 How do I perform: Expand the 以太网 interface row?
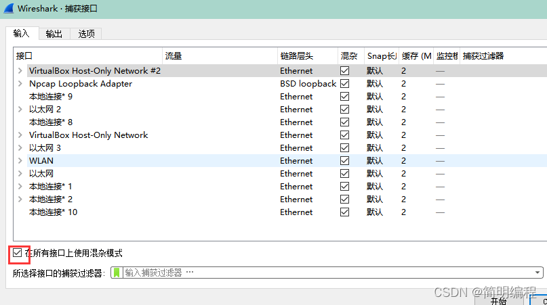[20, 173]
